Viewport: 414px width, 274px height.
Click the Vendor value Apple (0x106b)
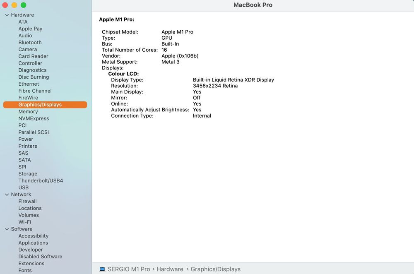point(180,56)
